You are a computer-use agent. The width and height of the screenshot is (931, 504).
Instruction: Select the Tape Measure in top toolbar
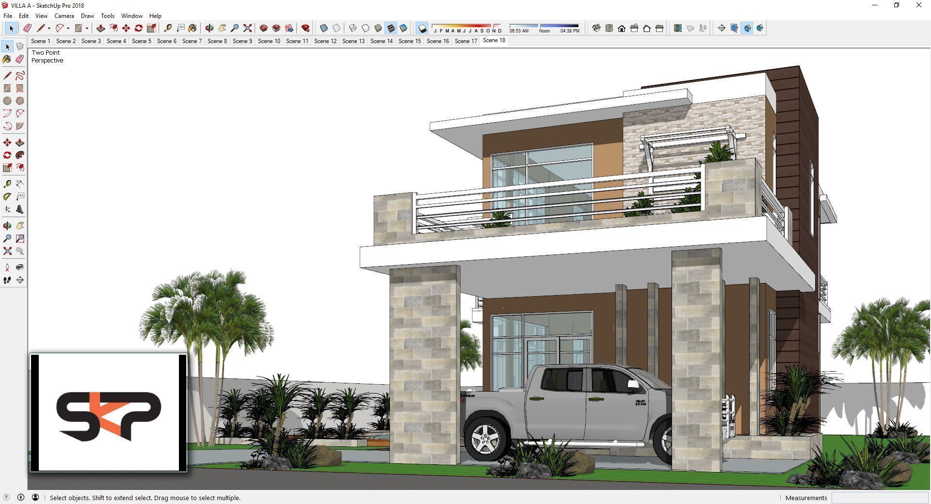(x=168, y=28)
